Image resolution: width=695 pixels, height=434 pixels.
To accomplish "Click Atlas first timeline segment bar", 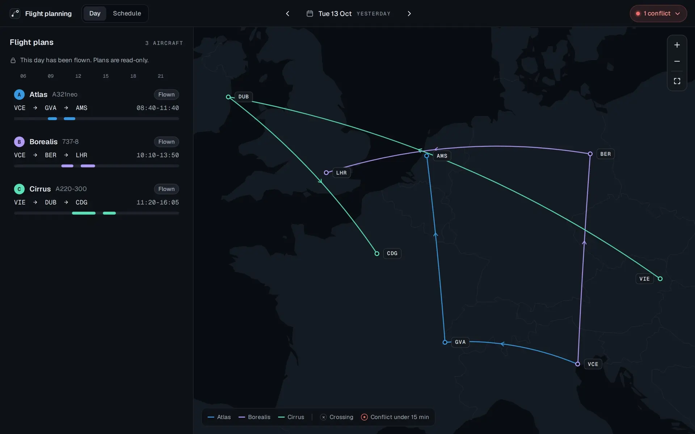I will coord(52,119).
